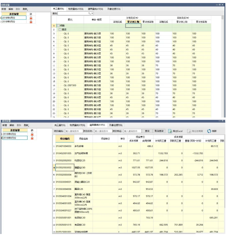The height and width of the screenshot is (236, 227).
Task: Click the 取消查询 button
Action: click(159, 131)
